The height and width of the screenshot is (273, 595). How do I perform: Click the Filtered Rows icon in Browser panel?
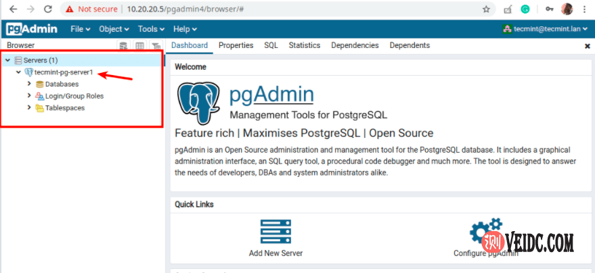coord(156,46)
